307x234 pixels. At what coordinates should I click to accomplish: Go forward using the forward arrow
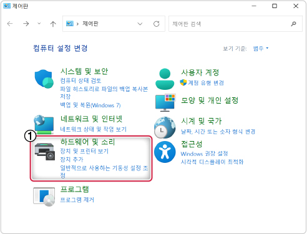(x=26, y=24)
